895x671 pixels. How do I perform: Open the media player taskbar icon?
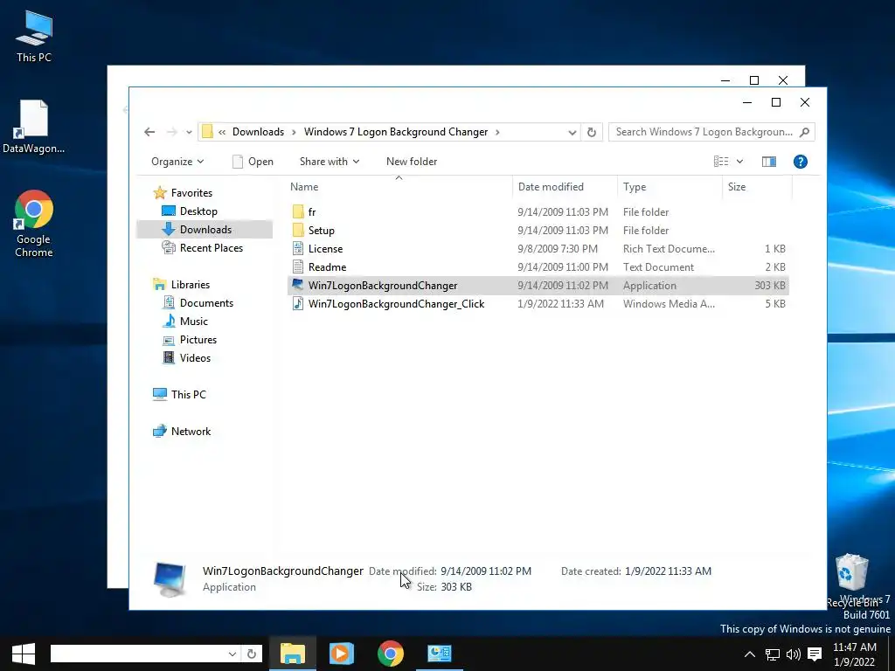click(342, 654)
